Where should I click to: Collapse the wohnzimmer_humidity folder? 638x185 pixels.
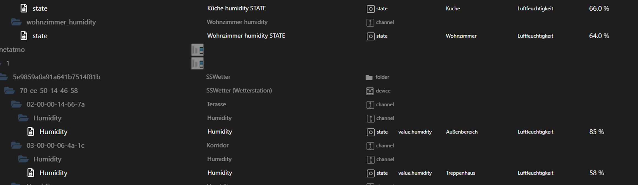pos(16,22)
